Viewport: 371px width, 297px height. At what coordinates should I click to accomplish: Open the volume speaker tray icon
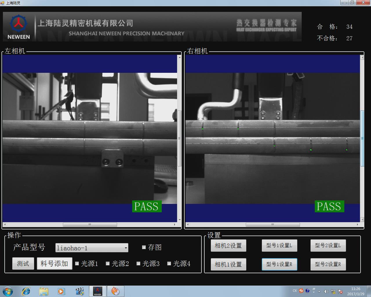(x=326, y=291)
